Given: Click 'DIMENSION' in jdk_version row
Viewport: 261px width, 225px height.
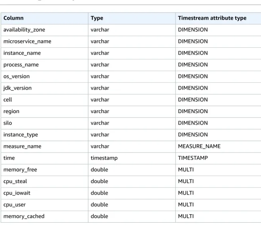Looking at the screenshot, I should coord(193,88).
